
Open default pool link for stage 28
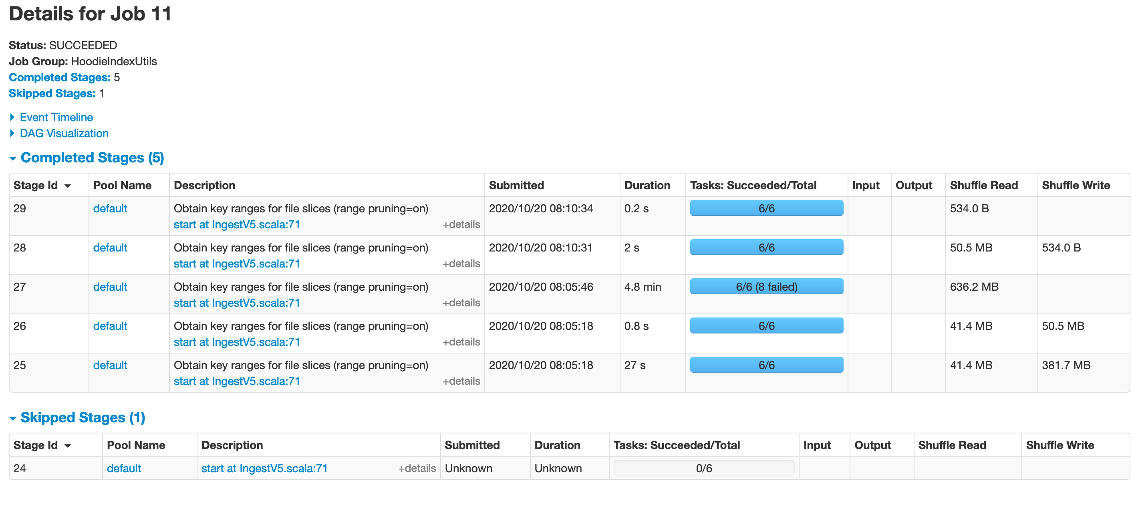110,248
